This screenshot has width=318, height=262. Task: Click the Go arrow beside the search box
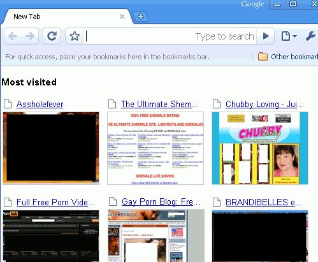click(x=266, y=36)
